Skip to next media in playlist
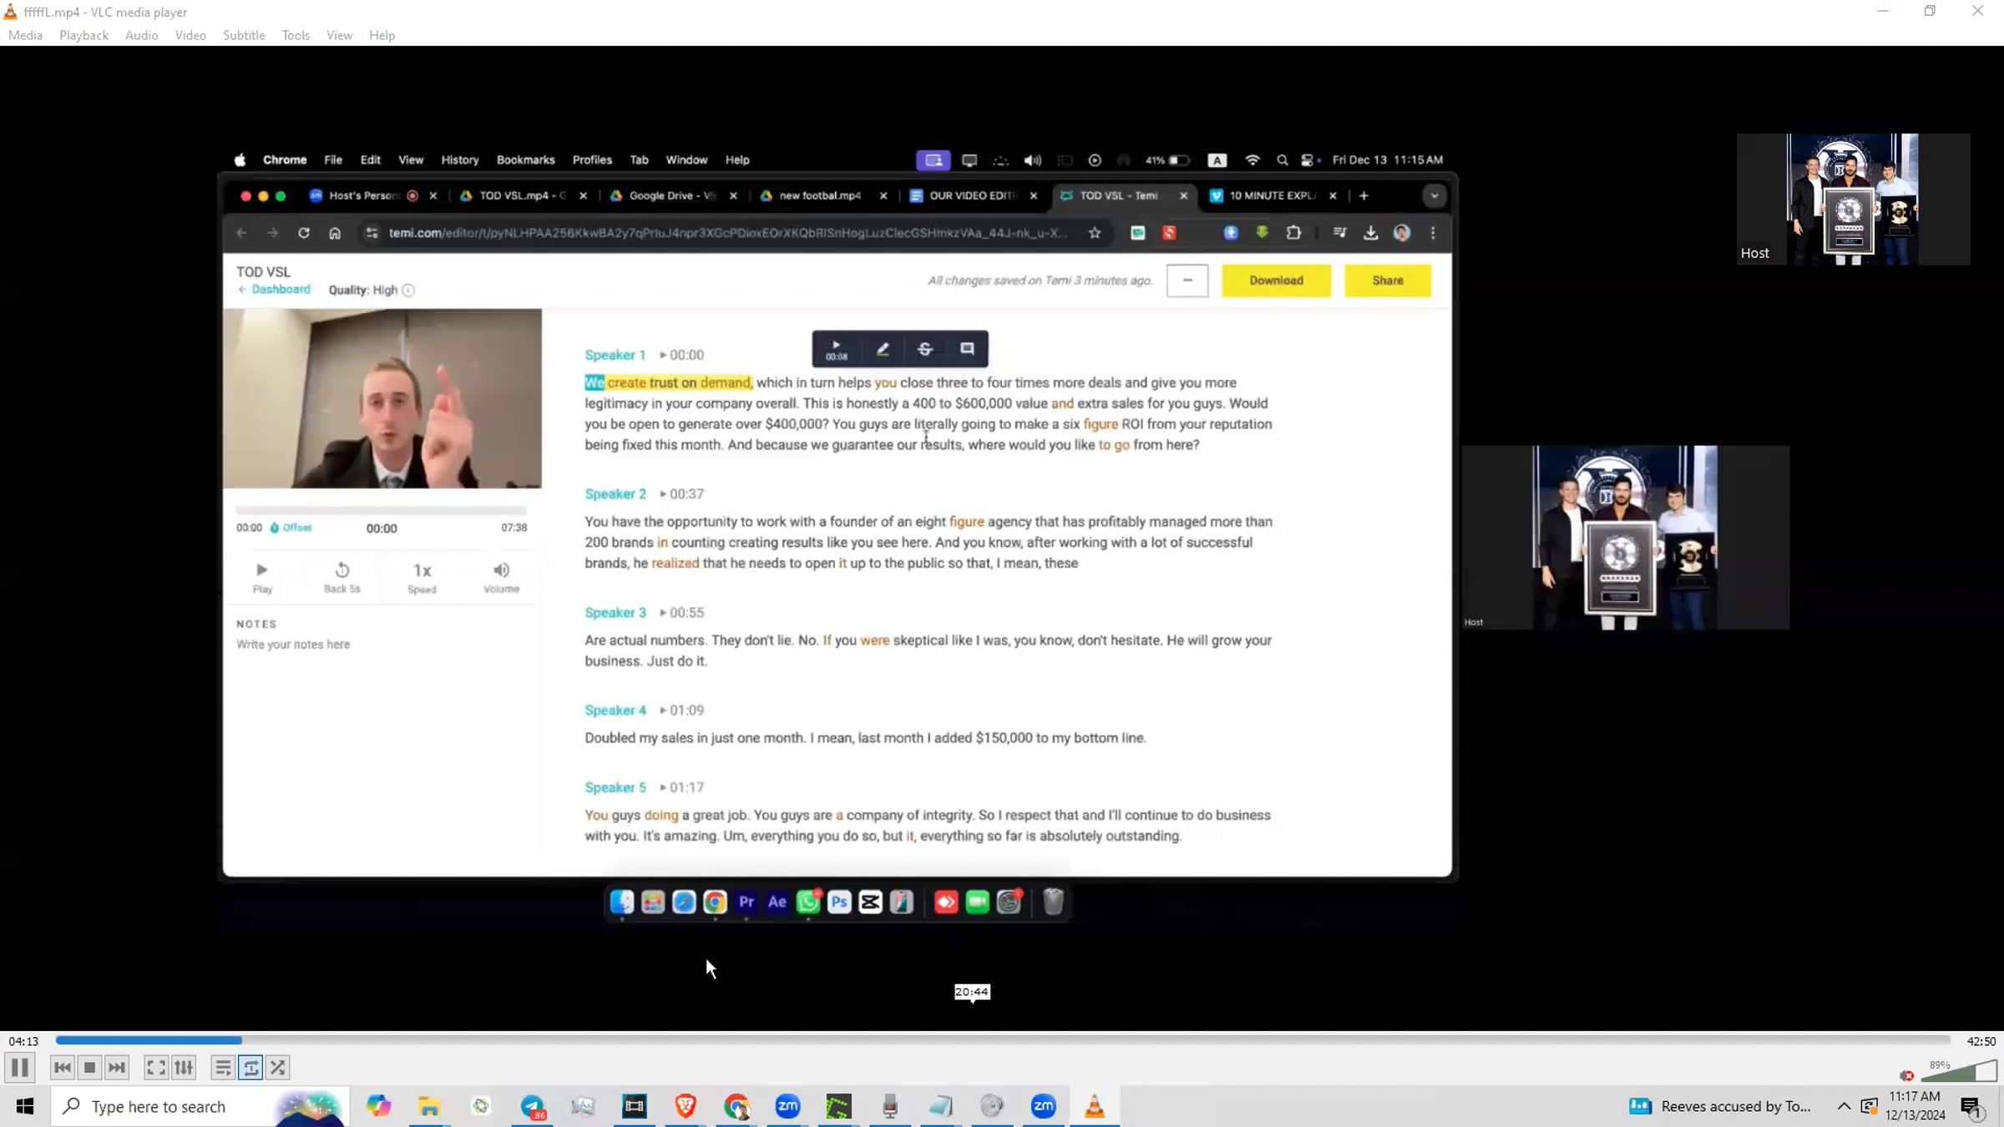2004x1127 pixels. (x=117, y=1068)
